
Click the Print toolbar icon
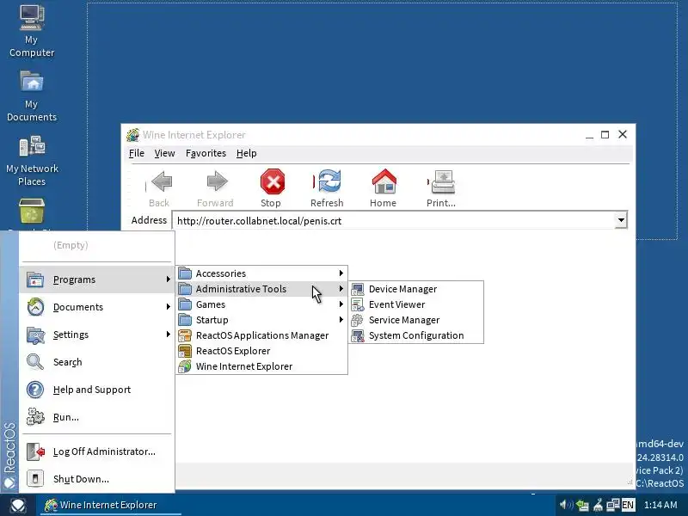pos(443,181)
